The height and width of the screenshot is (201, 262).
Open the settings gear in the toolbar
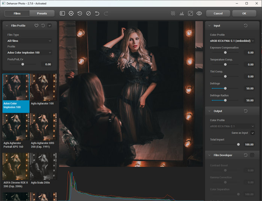coord(71,13)
